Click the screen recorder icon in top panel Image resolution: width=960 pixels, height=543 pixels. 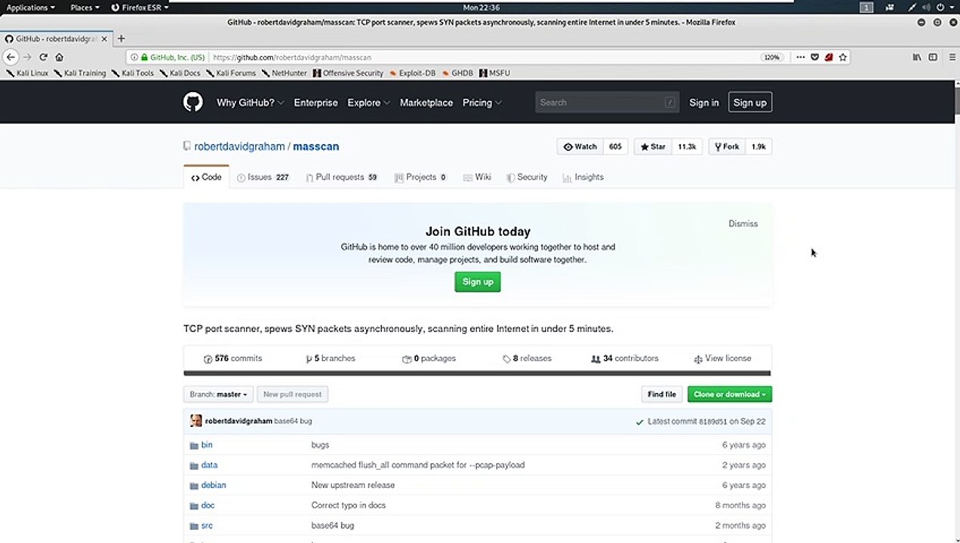point(891,8)
